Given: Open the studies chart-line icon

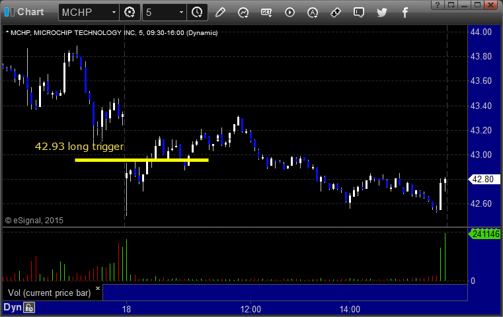Looking at the screenshot, I should (x=243, y=13).
